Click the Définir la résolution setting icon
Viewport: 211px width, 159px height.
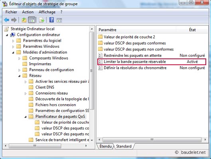tap(101, 68)
